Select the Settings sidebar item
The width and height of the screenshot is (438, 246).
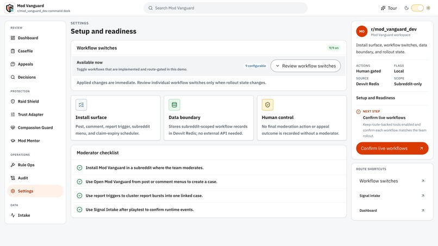tap(35, 191)
